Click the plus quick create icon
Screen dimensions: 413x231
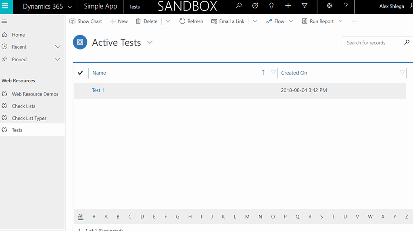click(288, 6)
